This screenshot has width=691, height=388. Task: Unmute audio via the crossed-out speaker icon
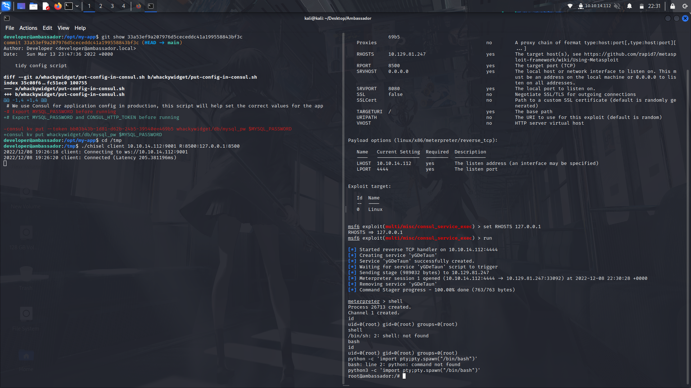(x=617, y=6)
